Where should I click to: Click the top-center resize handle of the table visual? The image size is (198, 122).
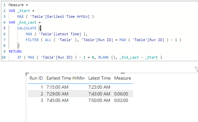123,73
